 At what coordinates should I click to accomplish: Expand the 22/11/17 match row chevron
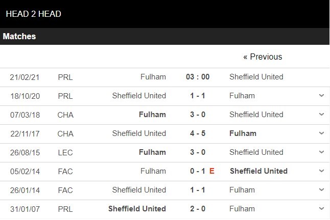321,133
